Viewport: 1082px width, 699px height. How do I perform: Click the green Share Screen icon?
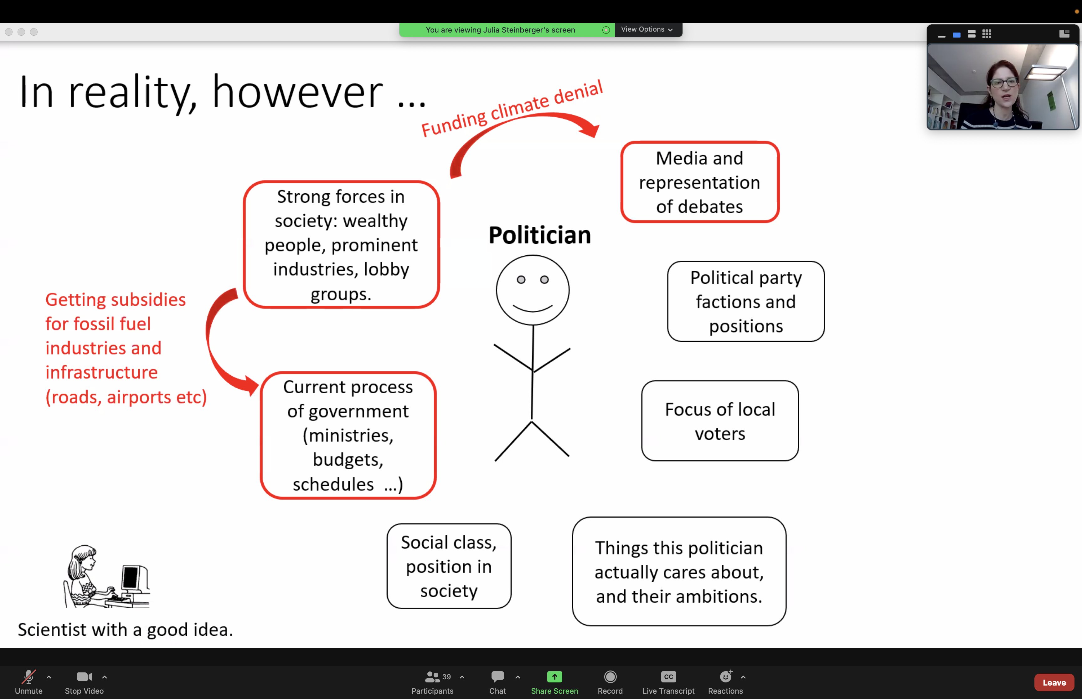554,677
